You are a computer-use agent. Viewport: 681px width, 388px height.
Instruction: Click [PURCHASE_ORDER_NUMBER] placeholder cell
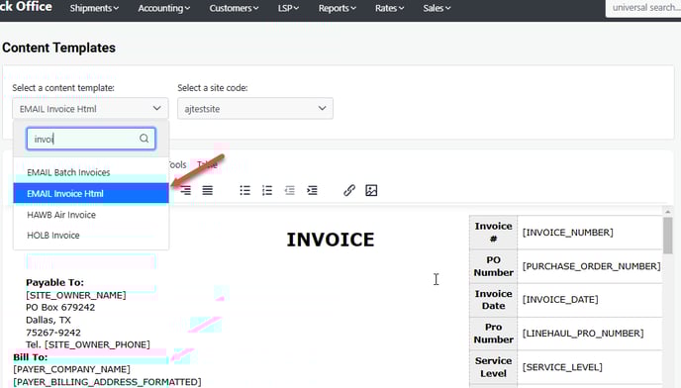(591, 266)
